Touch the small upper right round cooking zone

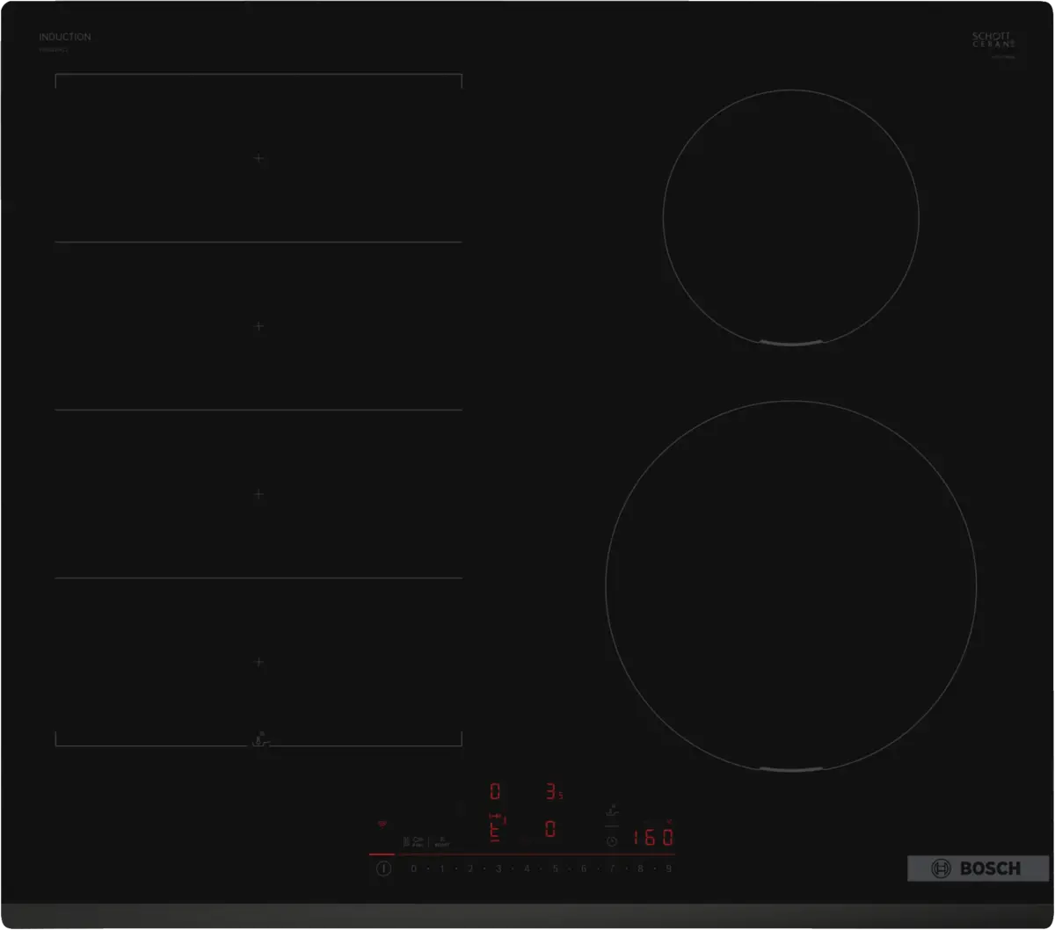tap(790, 216)
